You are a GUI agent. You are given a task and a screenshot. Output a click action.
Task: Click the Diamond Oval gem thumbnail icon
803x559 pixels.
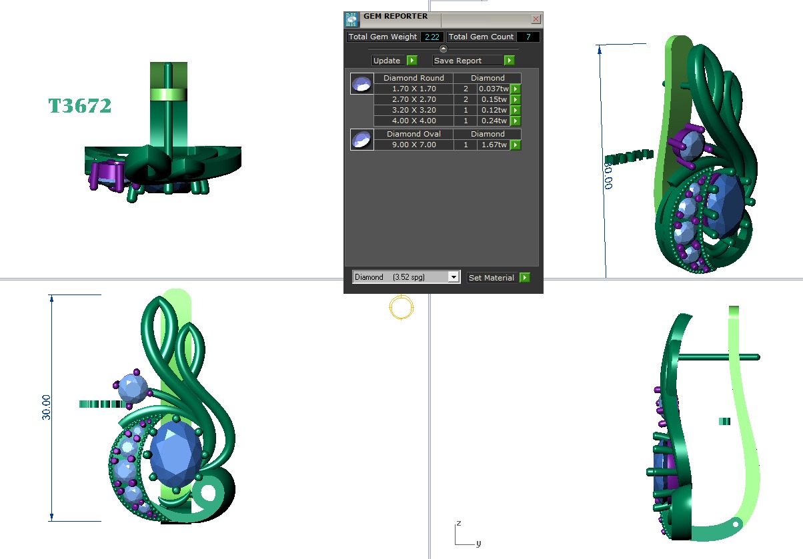(x=361, y=140)
